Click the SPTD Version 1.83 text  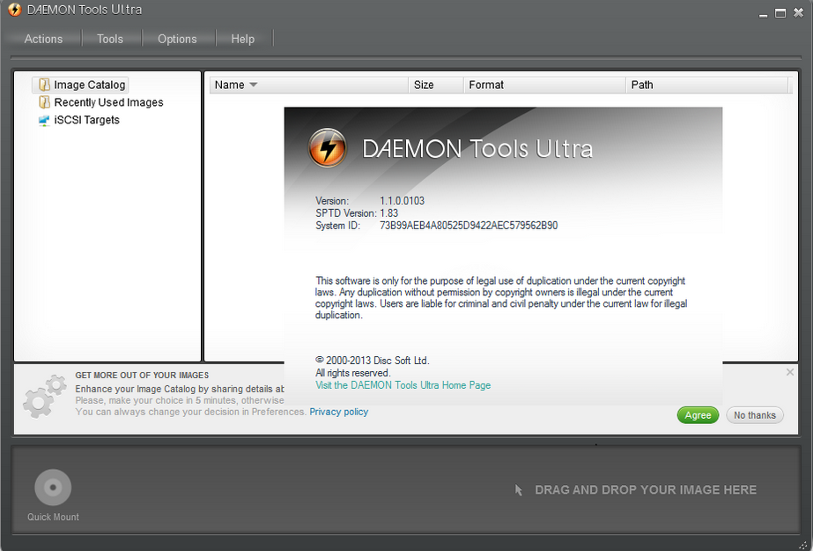357,213
